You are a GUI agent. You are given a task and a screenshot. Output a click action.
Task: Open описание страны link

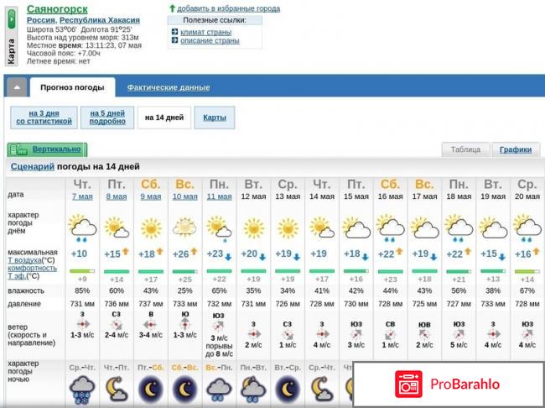coord(210,41)
